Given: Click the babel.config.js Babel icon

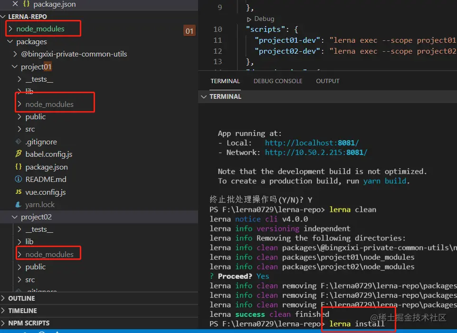Looking at the screenshot, I should [x=19, y=154].
